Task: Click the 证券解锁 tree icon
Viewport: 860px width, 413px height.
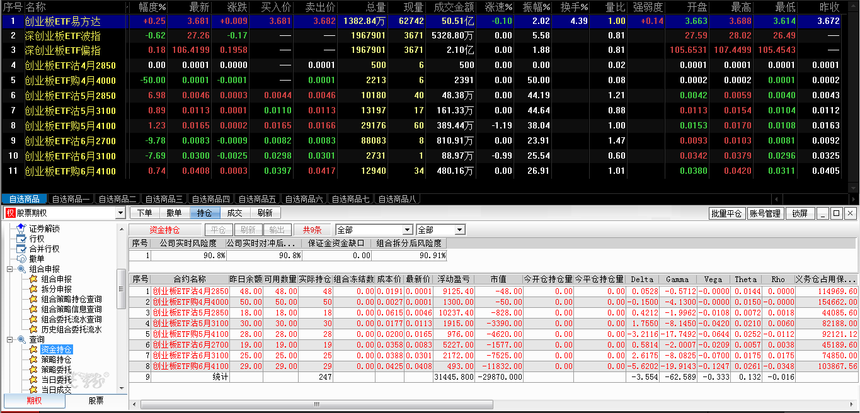Action: pyautogui.click(x=21, y=229)
